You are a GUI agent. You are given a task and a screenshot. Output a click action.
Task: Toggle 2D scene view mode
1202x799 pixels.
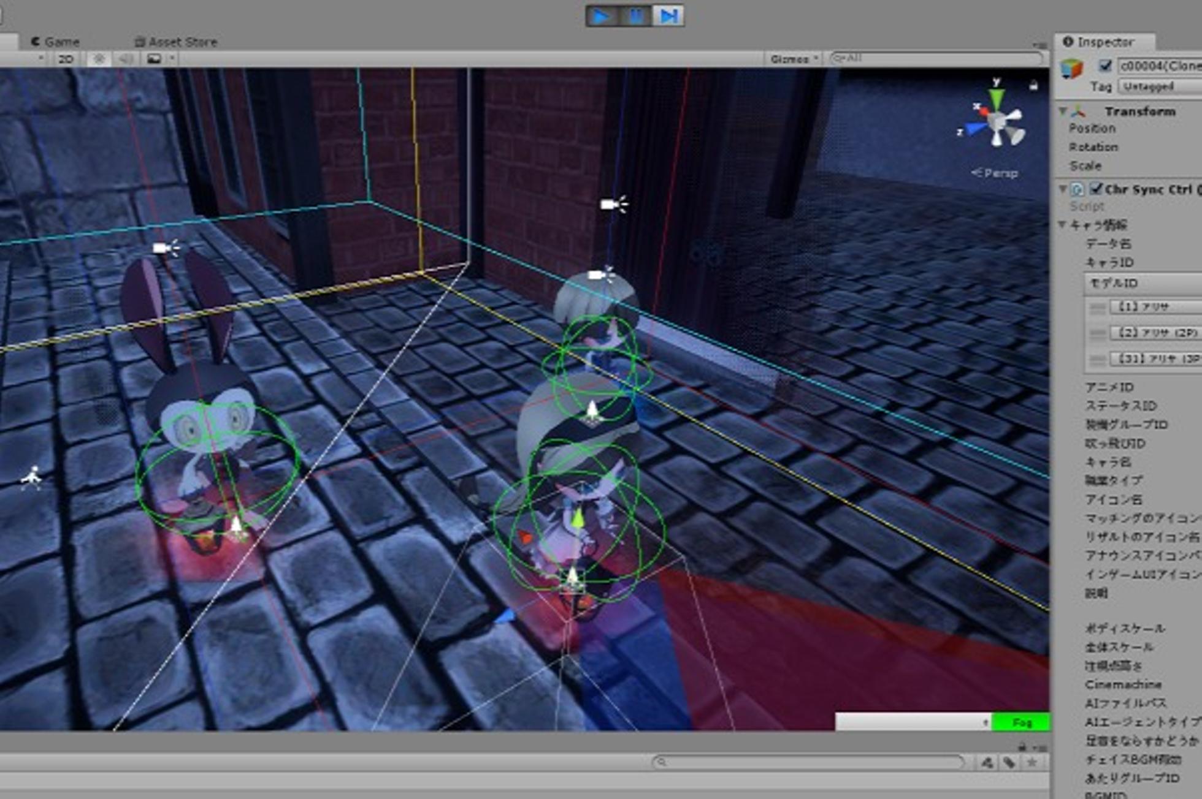pos(66,59)
